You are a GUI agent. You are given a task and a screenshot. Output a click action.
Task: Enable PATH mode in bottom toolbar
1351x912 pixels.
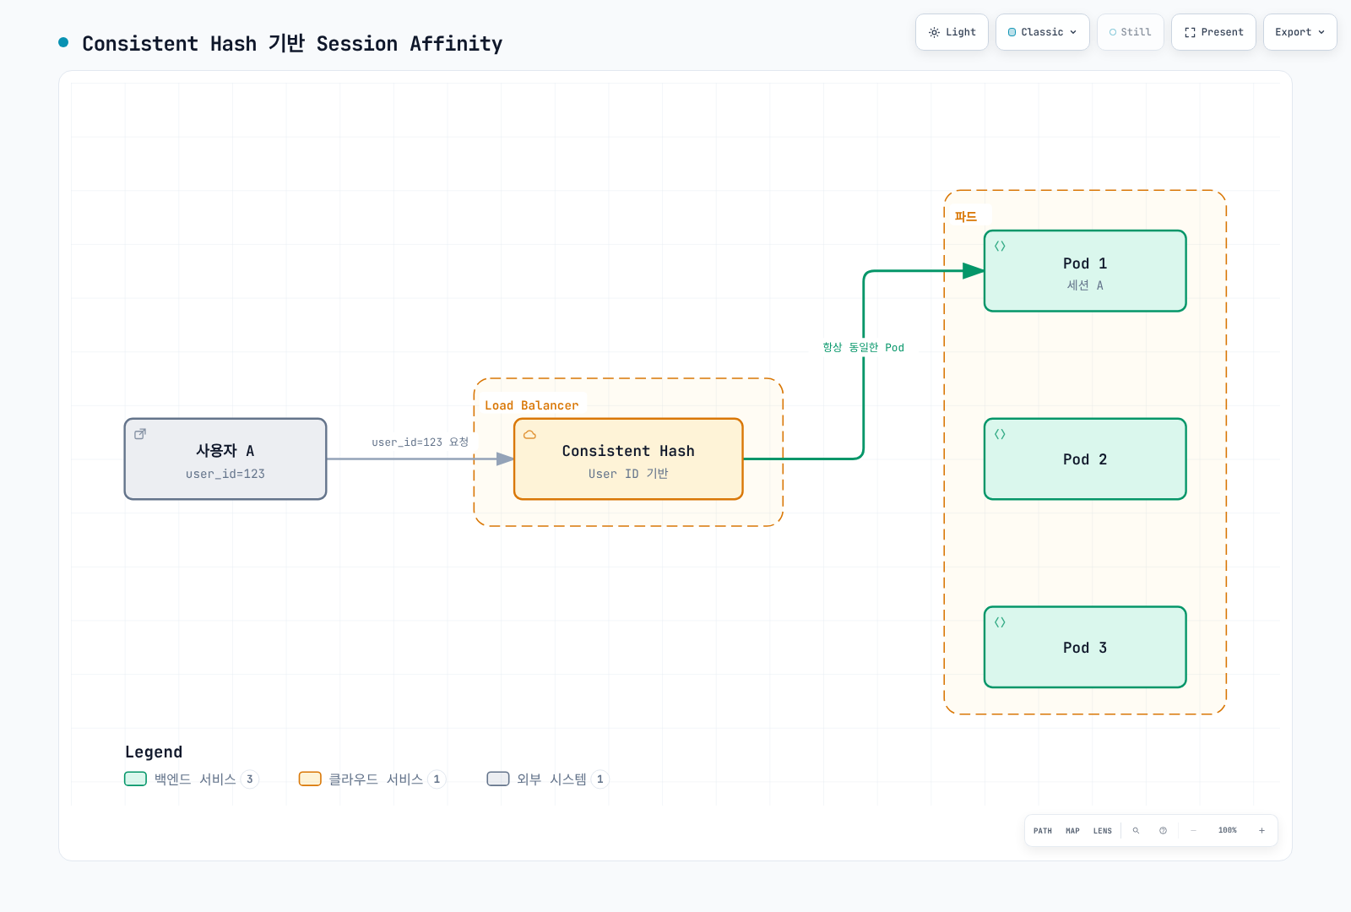(1043, 831)
